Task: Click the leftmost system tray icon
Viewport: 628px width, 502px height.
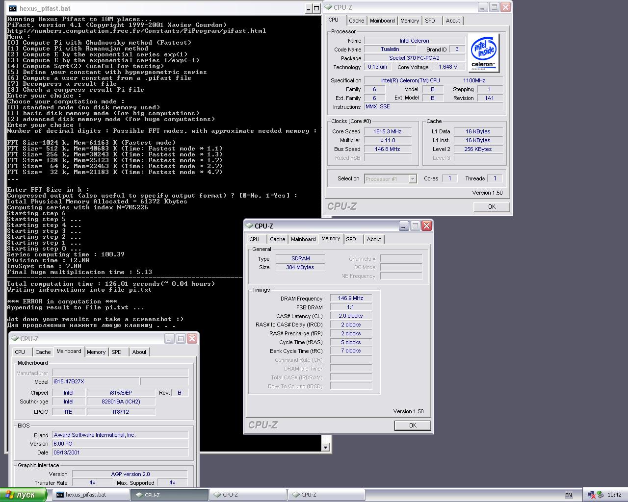Action: [591, 495]
